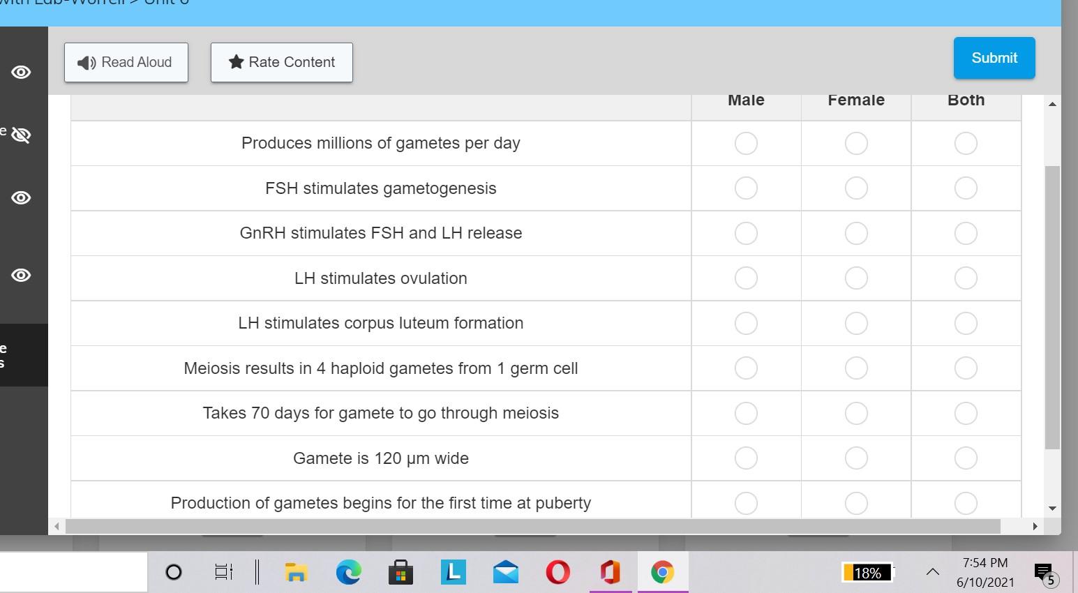
Task: Open the Microsoft Store
Action: tap(400, 572)
